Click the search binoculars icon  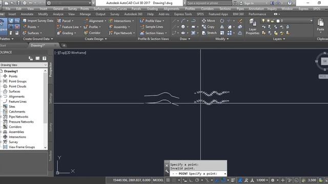(235, 3)
